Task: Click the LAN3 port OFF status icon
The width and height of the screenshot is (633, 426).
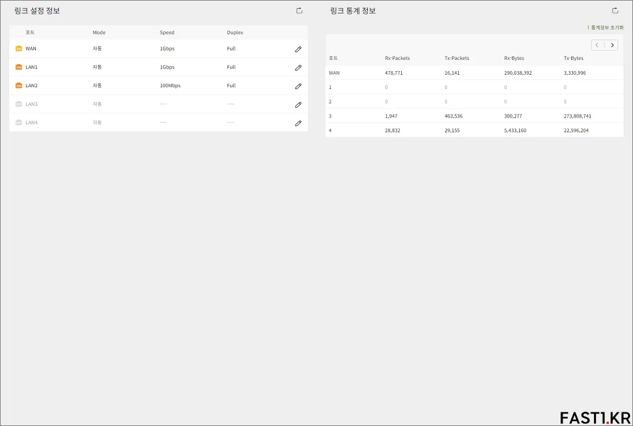Action: click(19, 104)
